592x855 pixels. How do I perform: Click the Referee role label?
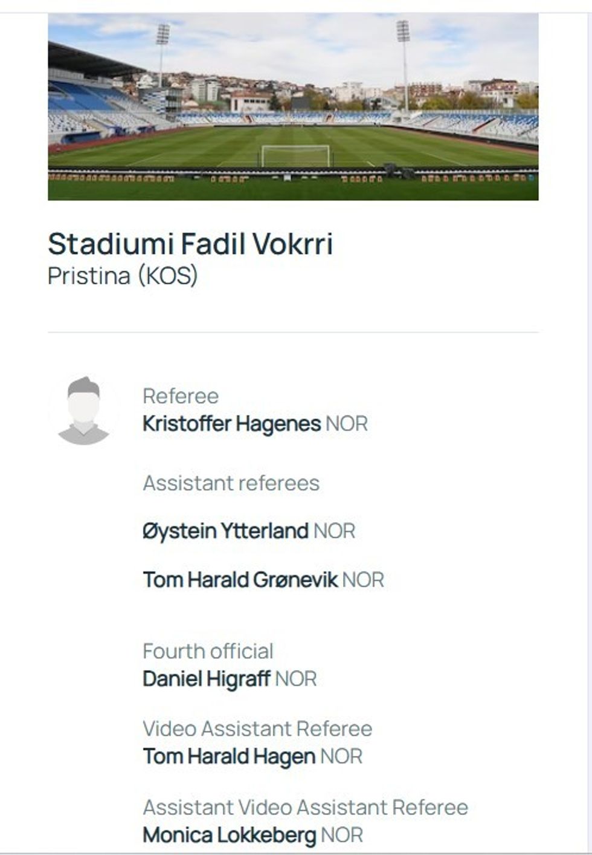tap(181, 396)
